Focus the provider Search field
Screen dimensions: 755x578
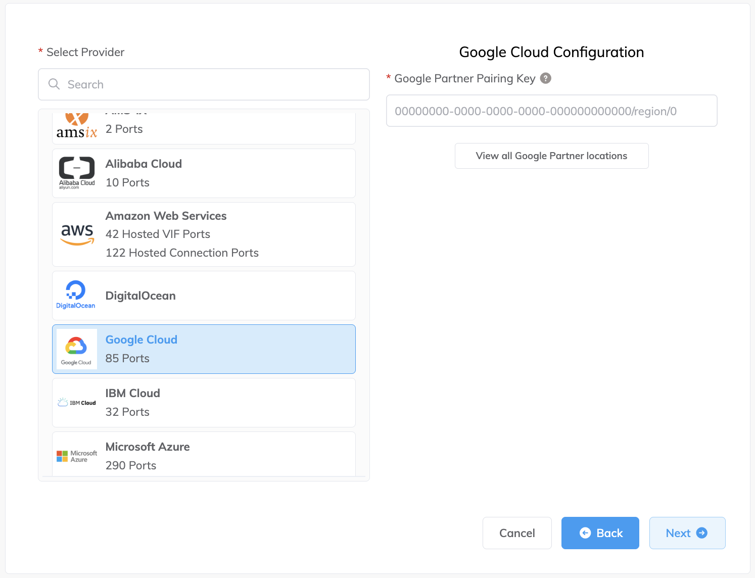204,84
